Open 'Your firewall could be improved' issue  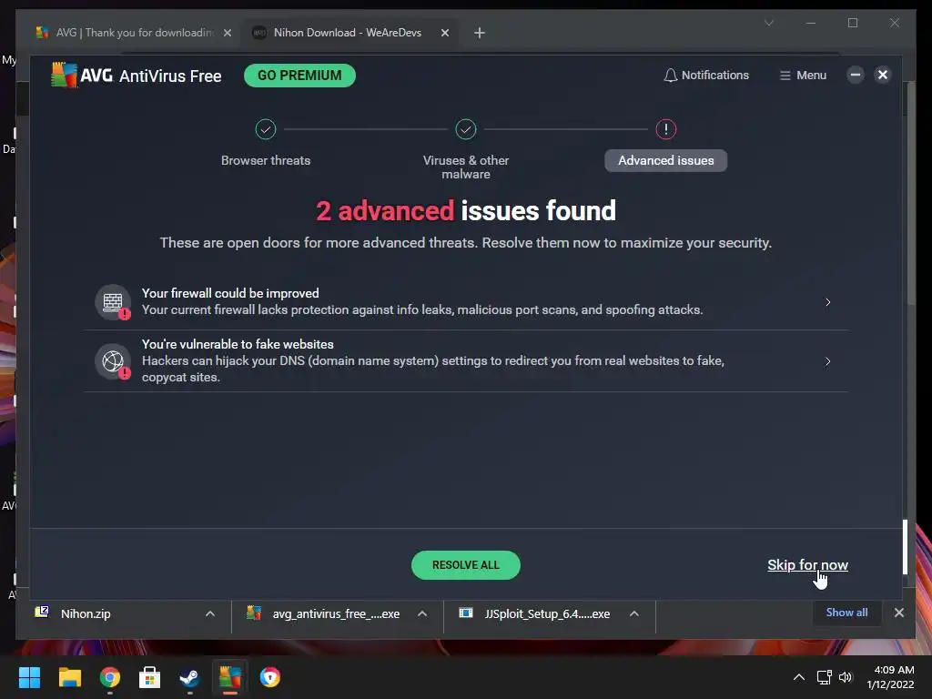point(466,302)
